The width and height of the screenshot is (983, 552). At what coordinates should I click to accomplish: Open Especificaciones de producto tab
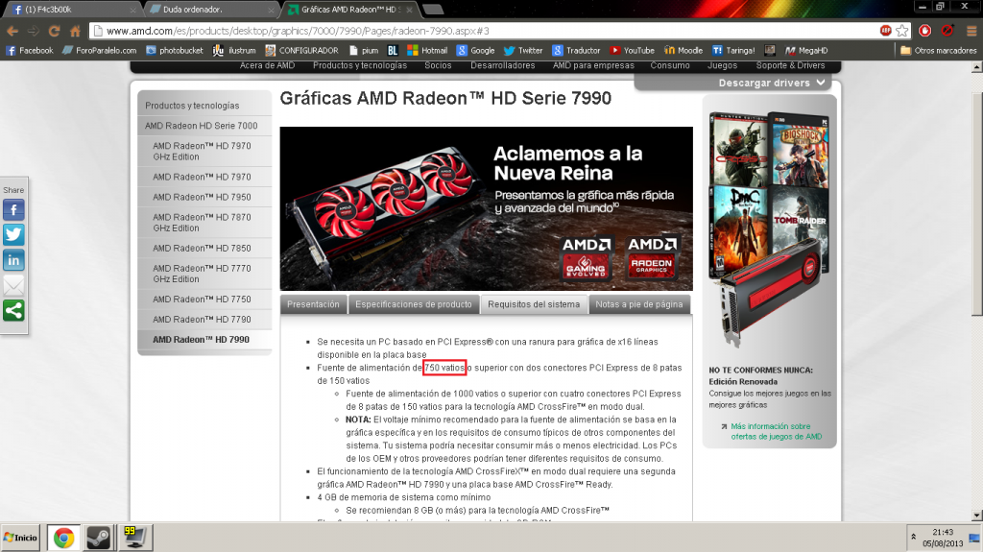(x=413, y=304)
